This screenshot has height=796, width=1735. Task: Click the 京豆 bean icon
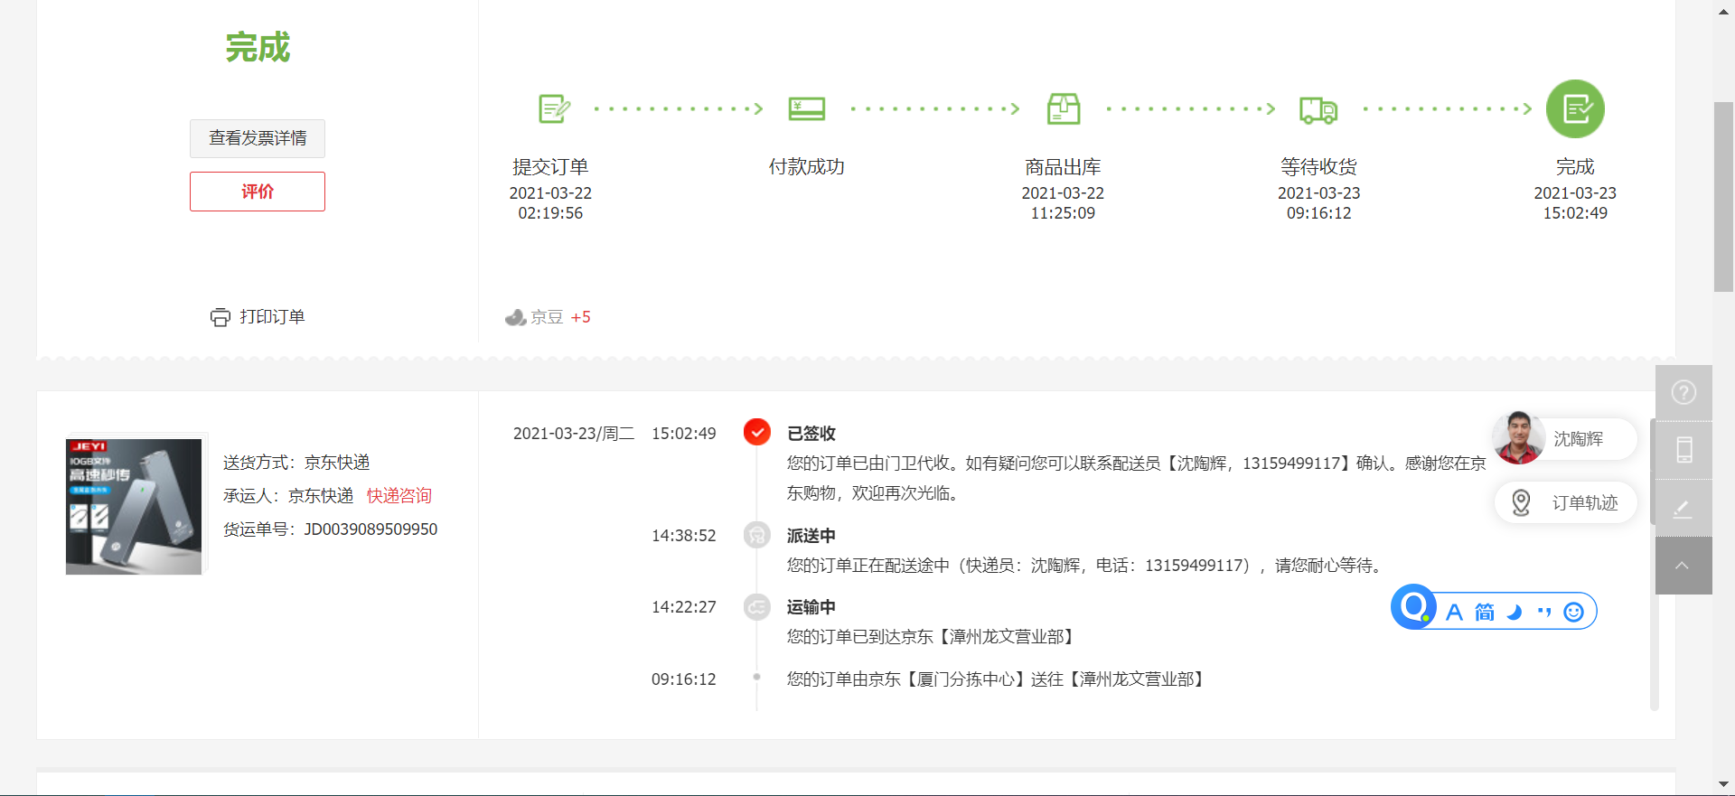click(516, 317)
